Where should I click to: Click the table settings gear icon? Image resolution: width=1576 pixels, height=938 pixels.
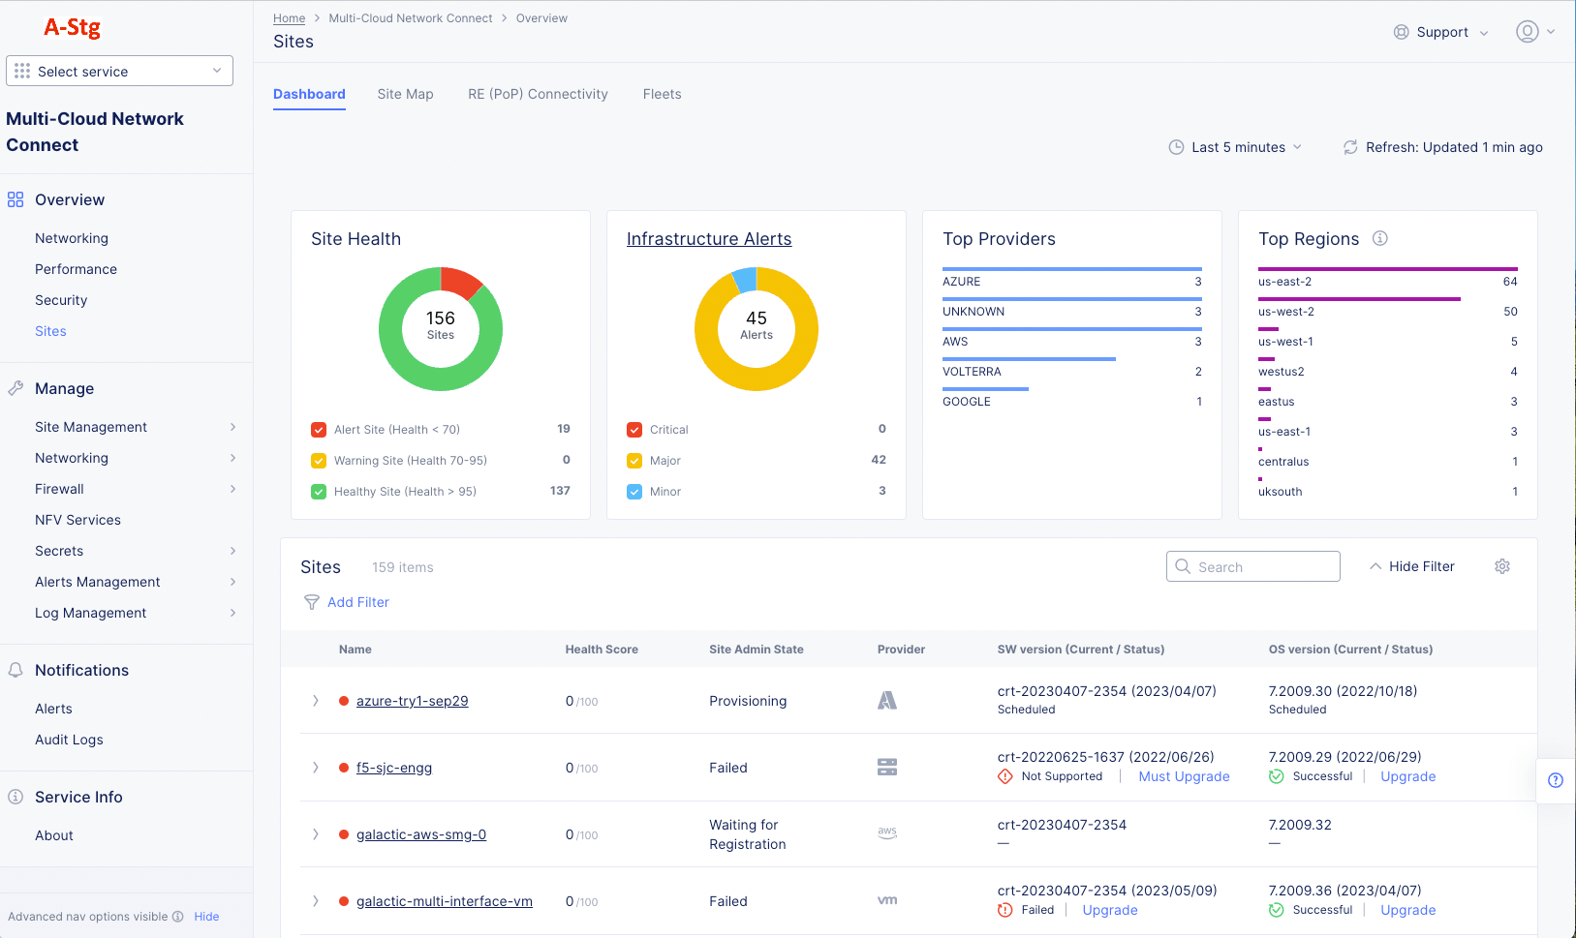pos(1501,566)
